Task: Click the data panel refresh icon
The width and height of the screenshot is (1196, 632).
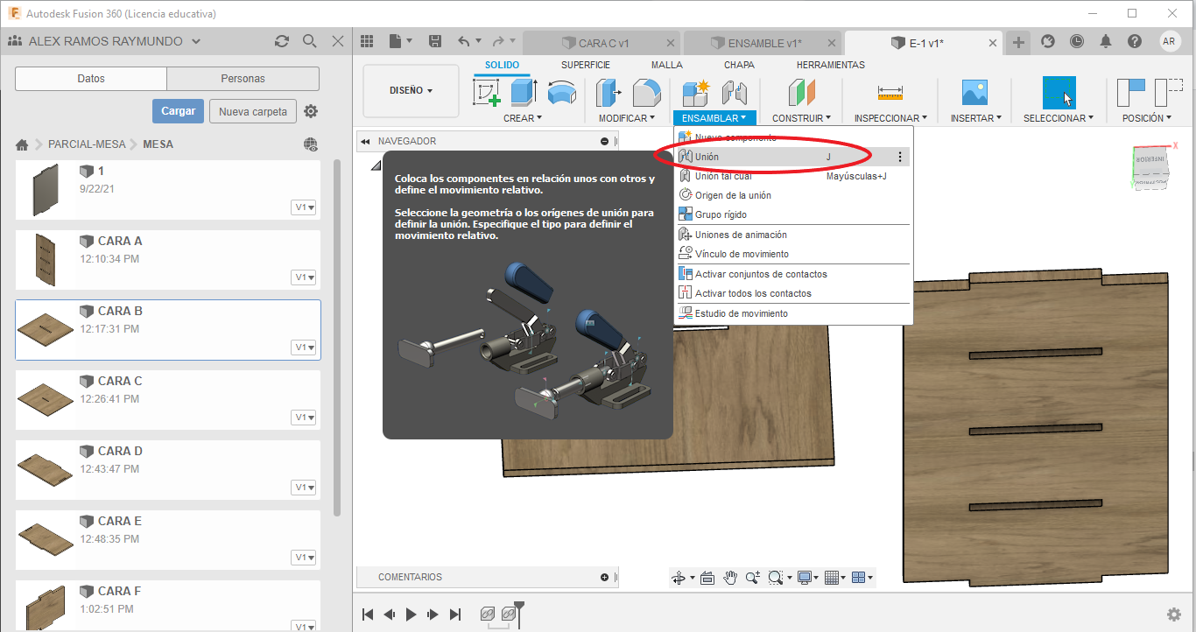Action: click(x=281, y=41)
